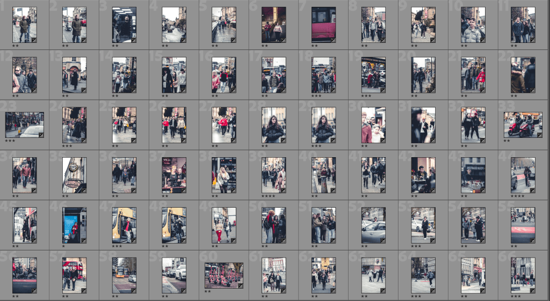Viewport: 550px width, 301px height.
Task: Select the first thumbnail in the grid
Action: (x=25, y=25)
